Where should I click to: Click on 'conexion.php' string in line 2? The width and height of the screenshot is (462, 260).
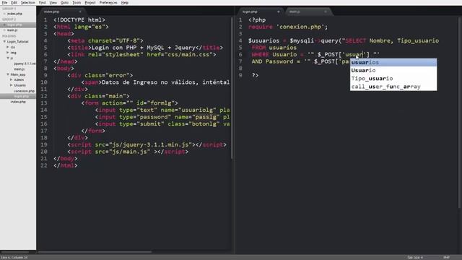click(300, 27)
